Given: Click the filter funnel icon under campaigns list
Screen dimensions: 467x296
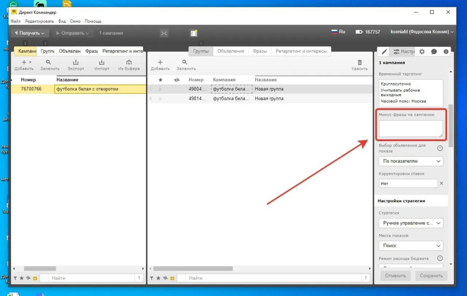Looking at the screenshot, I should 15,278.
